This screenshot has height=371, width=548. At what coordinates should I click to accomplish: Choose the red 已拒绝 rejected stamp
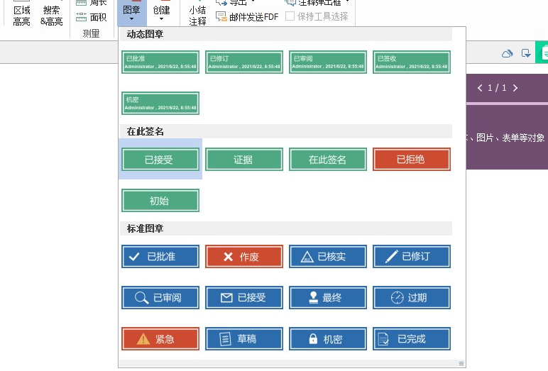tap(411, 160)
